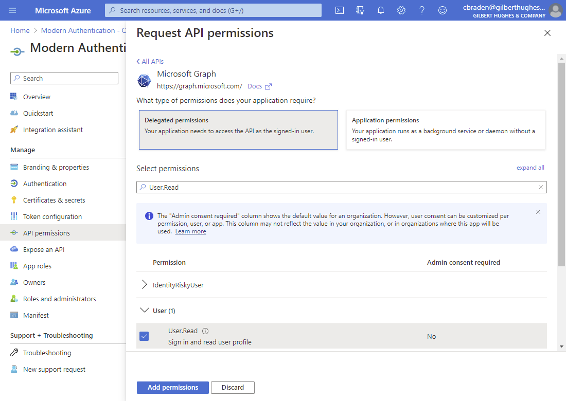This screenshot has width=566, height=401.
Task: Click the Certificates & secrets key icon
Action: tap(14, 200)
